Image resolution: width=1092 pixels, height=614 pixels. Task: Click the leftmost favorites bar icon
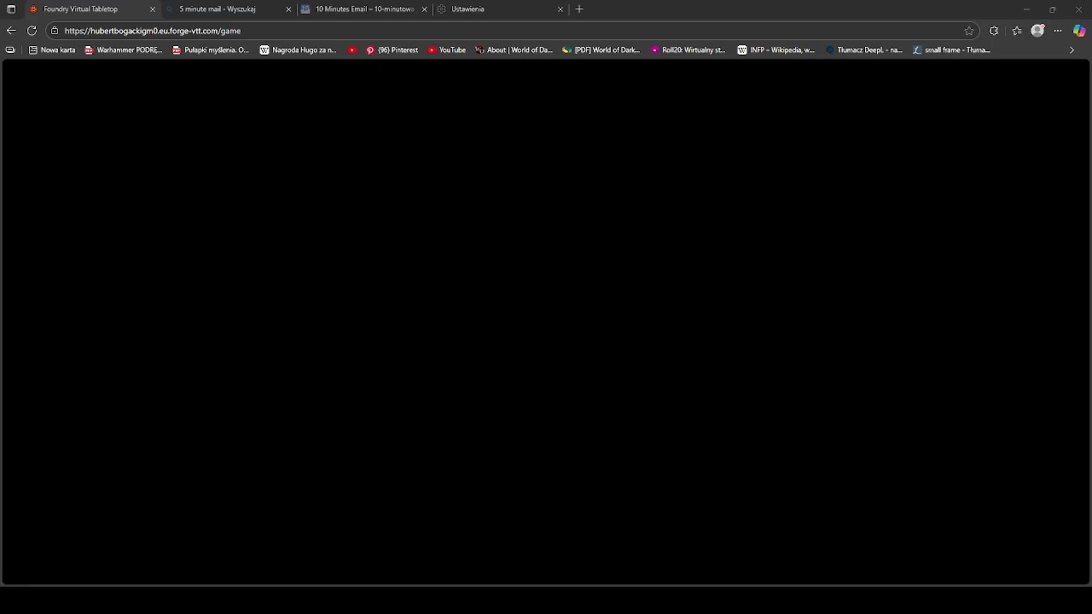tap(10, 50)
